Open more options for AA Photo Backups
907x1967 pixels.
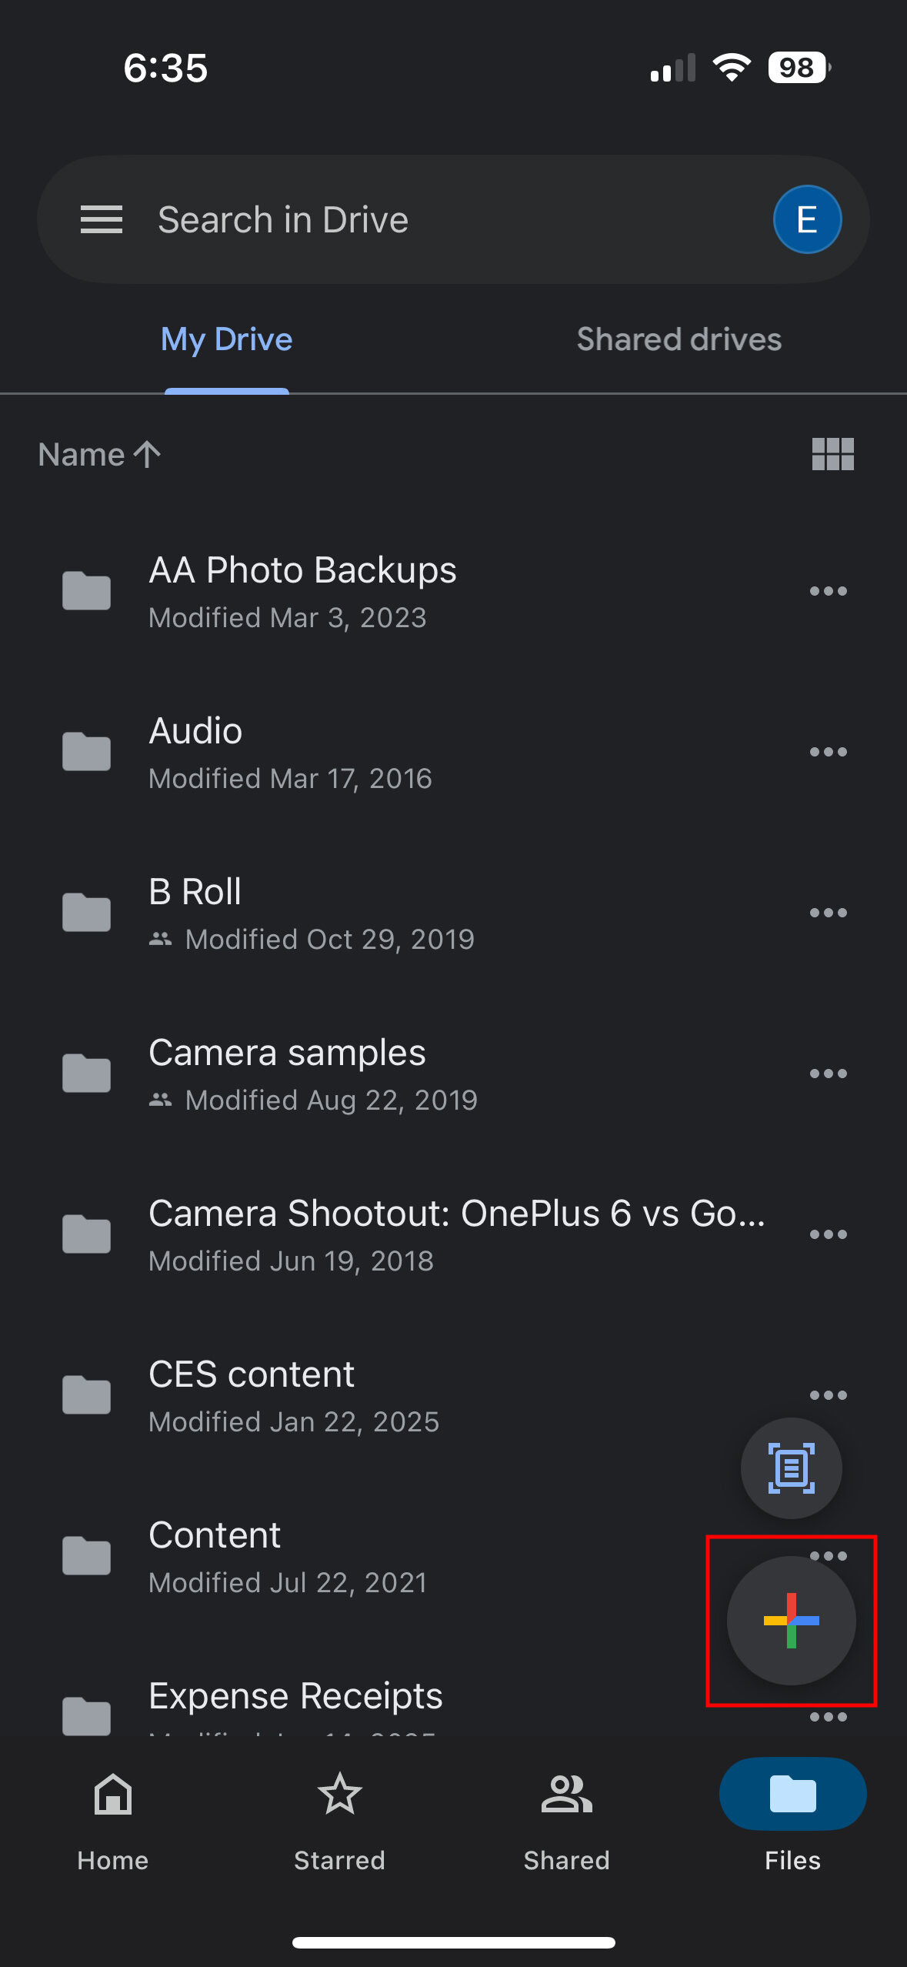click(x=828, y=592)
